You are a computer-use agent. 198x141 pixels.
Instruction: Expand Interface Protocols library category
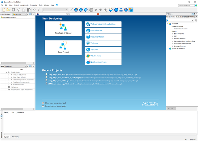[x=173, y=39]
